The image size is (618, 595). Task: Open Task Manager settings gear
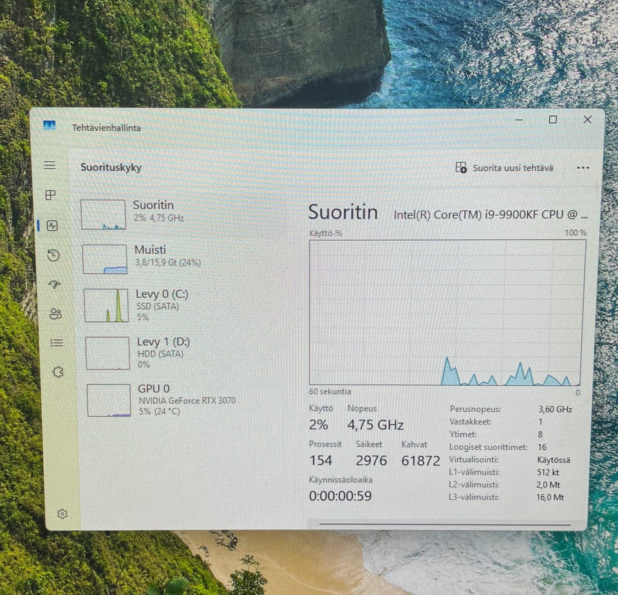[x=62, y=514]
